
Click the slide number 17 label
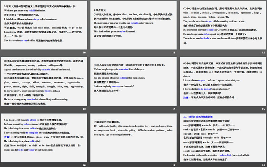pyautogui.click(x=174, y=165)
